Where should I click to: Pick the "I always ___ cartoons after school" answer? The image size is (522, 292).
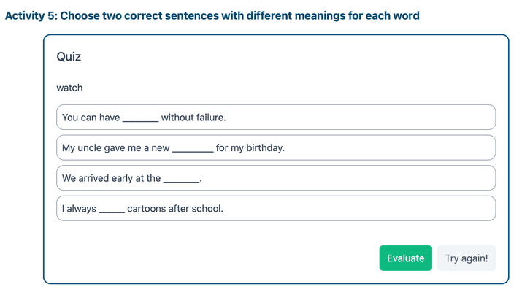coord(275,209)
